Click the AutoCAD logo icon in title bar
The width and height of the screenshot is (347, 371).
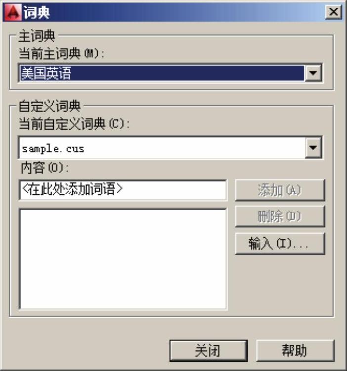pyautogui.click(x=12, y=12)
